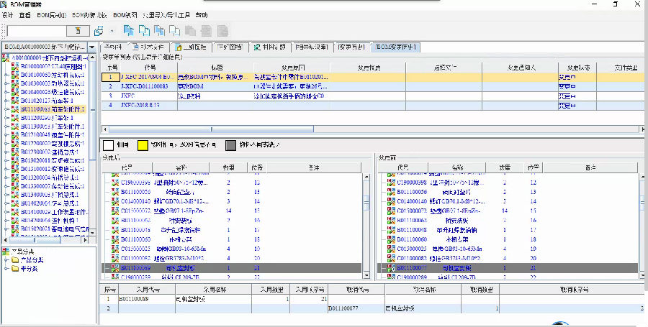Click the search button beside the toolbar input

point(78,31)
